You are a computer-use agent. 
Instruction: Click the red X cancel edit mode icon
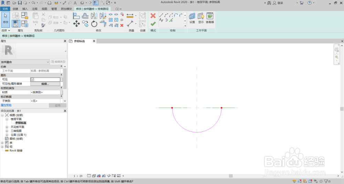[x=153, y=15]
